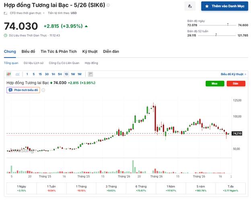Viewport: 251px width, 201px height.
Task: Click the Phân tích biểu đồ AI button
Action: pyautogui.click(x=23, y=90)
